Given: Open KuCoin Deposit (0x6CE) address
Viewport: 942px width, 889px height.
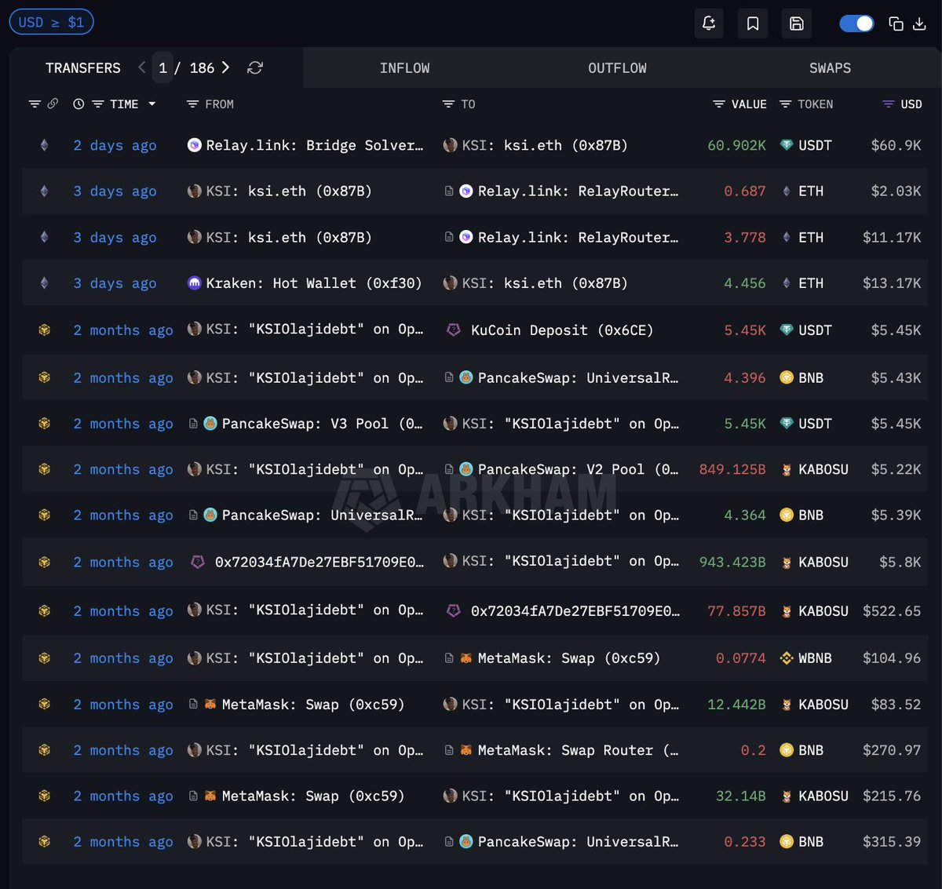Looking at the screenshot, I should pyautogui.click(x=561, y=330).
